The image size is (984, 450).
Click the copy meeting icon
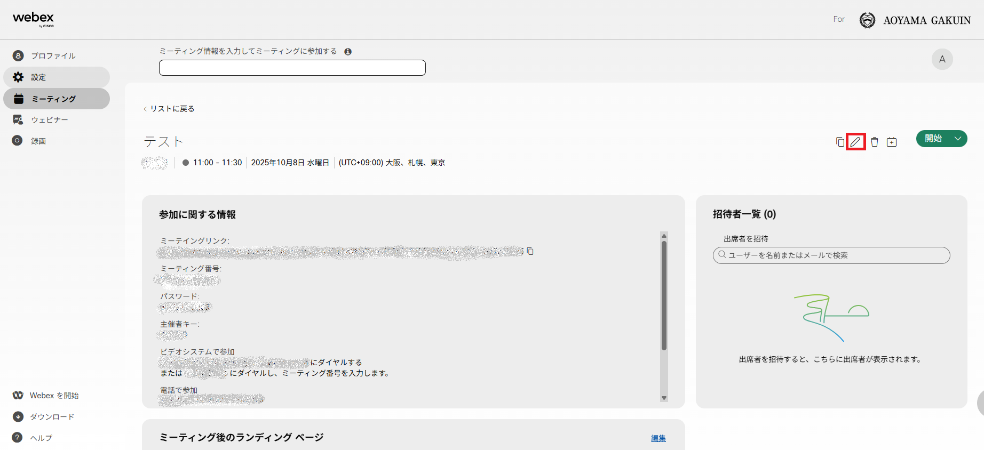pyautogui.click(x=840, y=142)
